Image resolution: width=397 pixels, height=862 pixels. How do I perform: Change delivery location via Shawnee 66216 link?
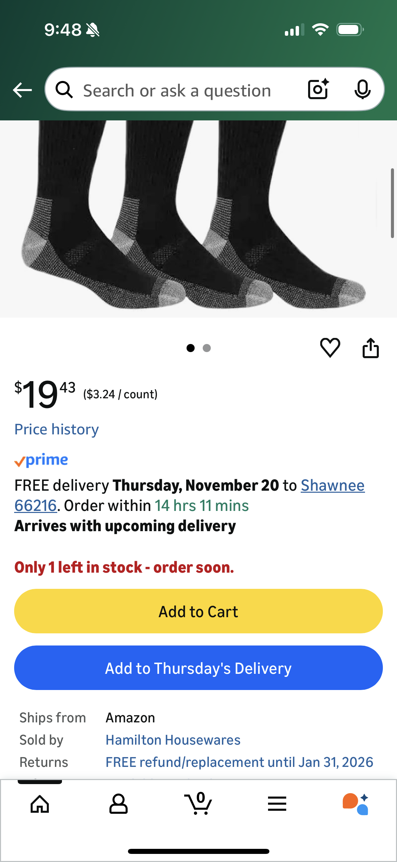click(332, 485)
